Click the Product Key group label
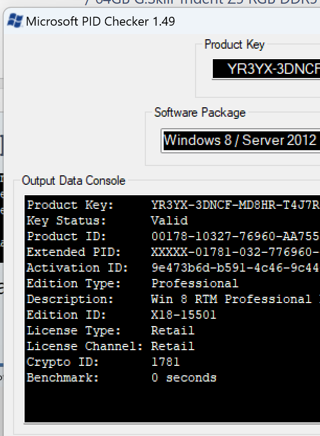320x436 pixels. tap(234, 44)
